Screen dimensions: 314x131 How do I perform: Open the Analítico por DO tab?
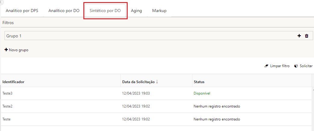[64, 11]
